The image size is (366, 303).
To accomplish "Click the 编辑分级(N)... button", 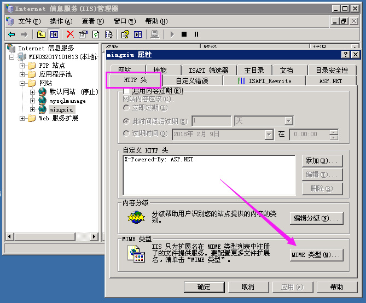I will tap(316, 218).
